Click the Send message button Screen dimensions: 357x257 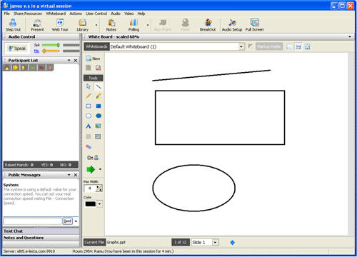(x=67, y=221)
